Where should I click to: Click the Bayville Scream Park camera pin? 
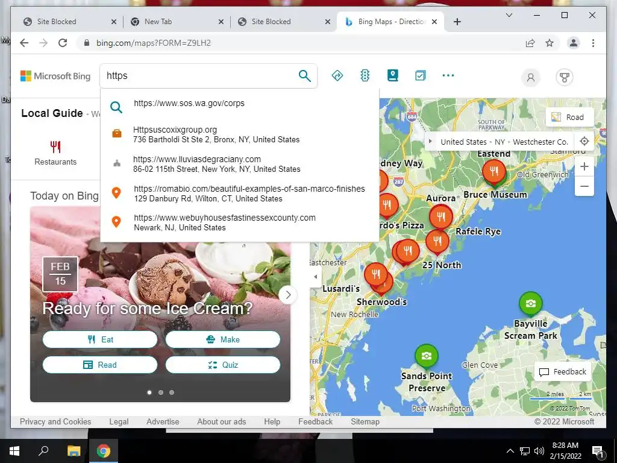[530, 304]
